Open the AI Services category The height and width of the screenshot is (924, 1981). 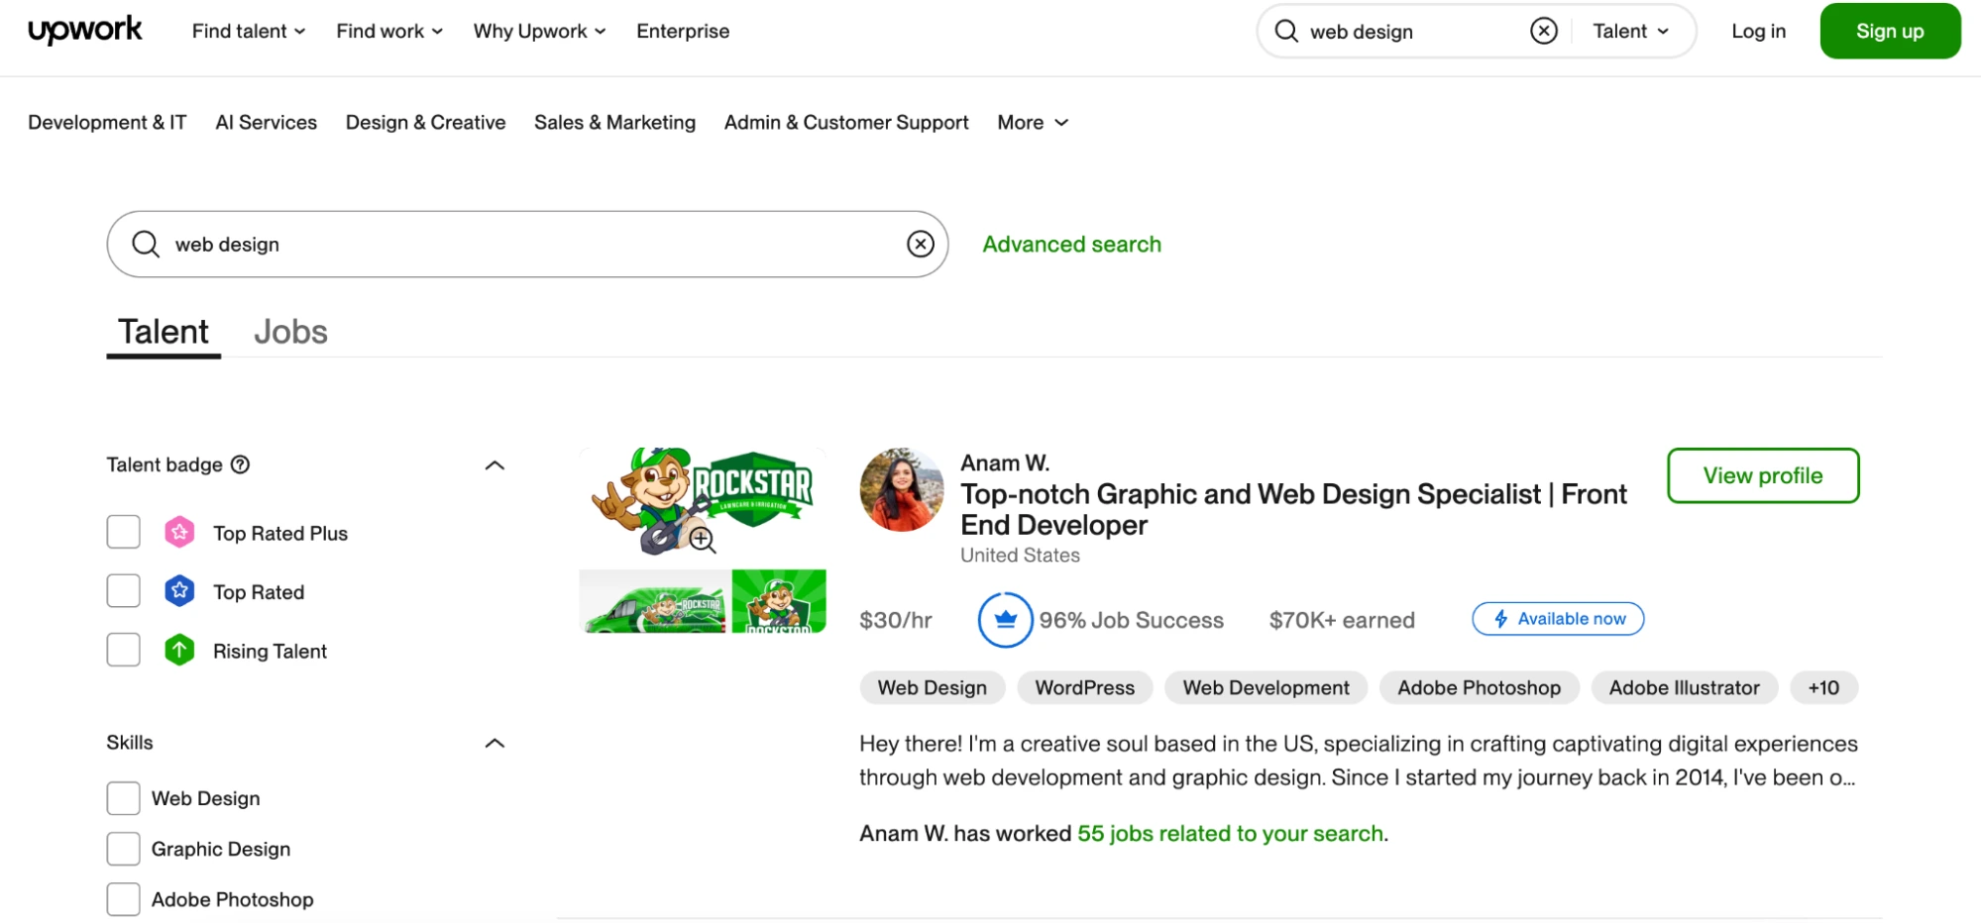(267, 123)
